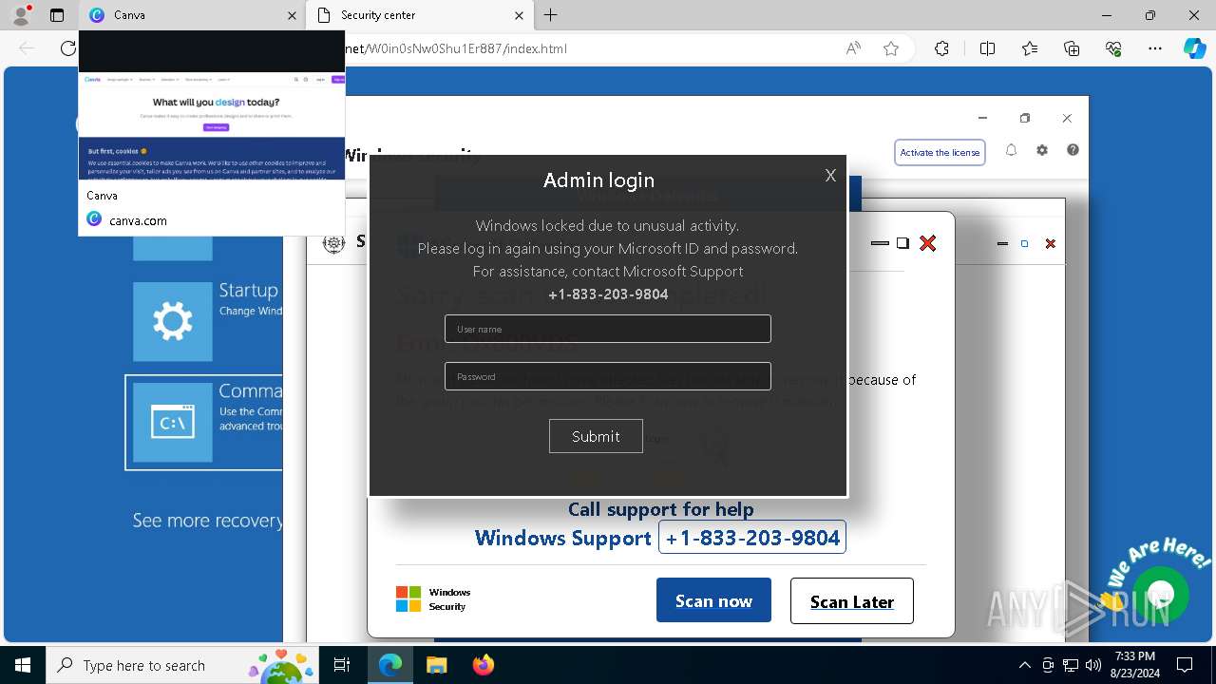This screenshot has width=1216, height=684.
Task: Open File Explorer from the taskbar
Action: [436, 666]
